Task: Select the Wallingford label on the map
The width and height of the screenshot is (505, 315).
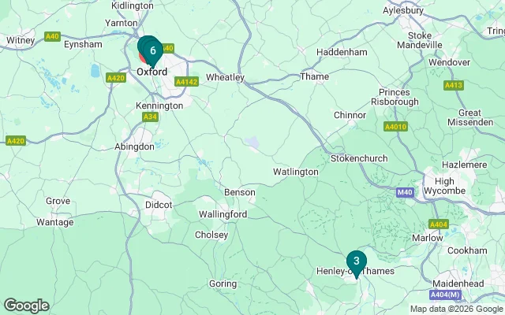Action: click(223, 214)
